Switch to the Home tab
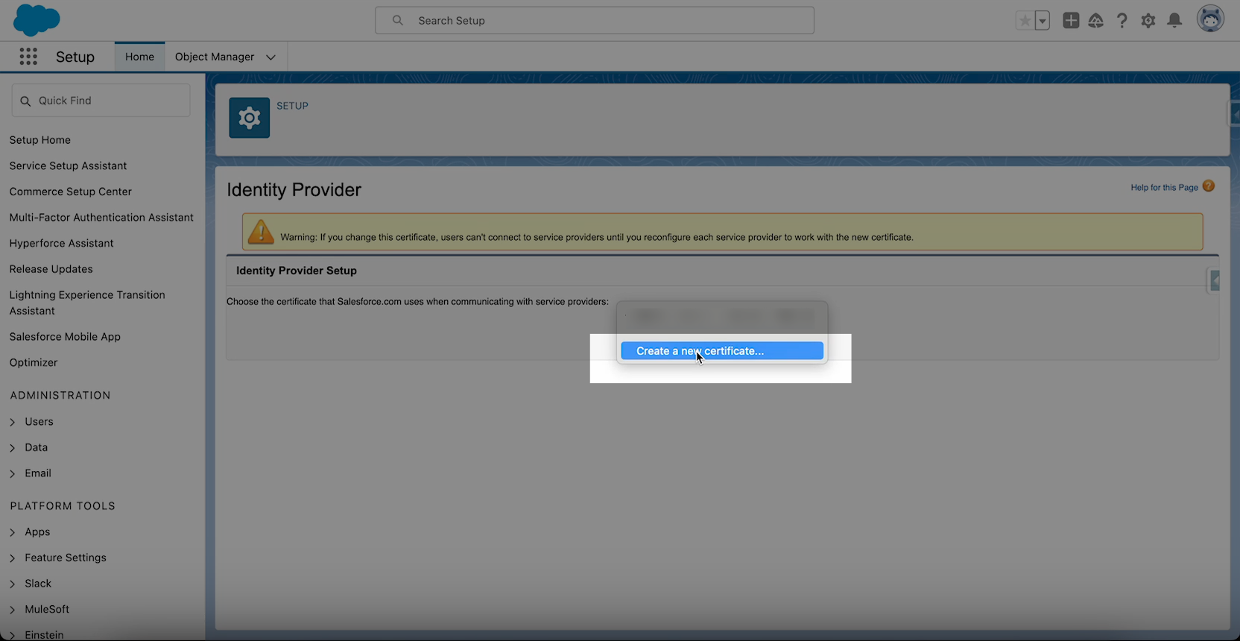 (x=139, y=57)
